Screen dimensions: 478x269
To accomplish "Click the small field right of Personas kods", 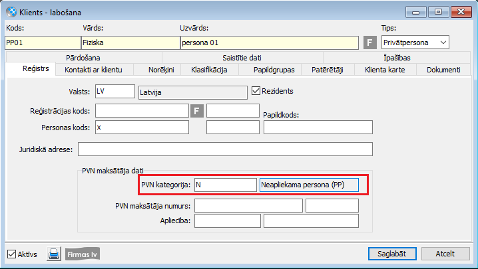I will click(x=233, y=128).
